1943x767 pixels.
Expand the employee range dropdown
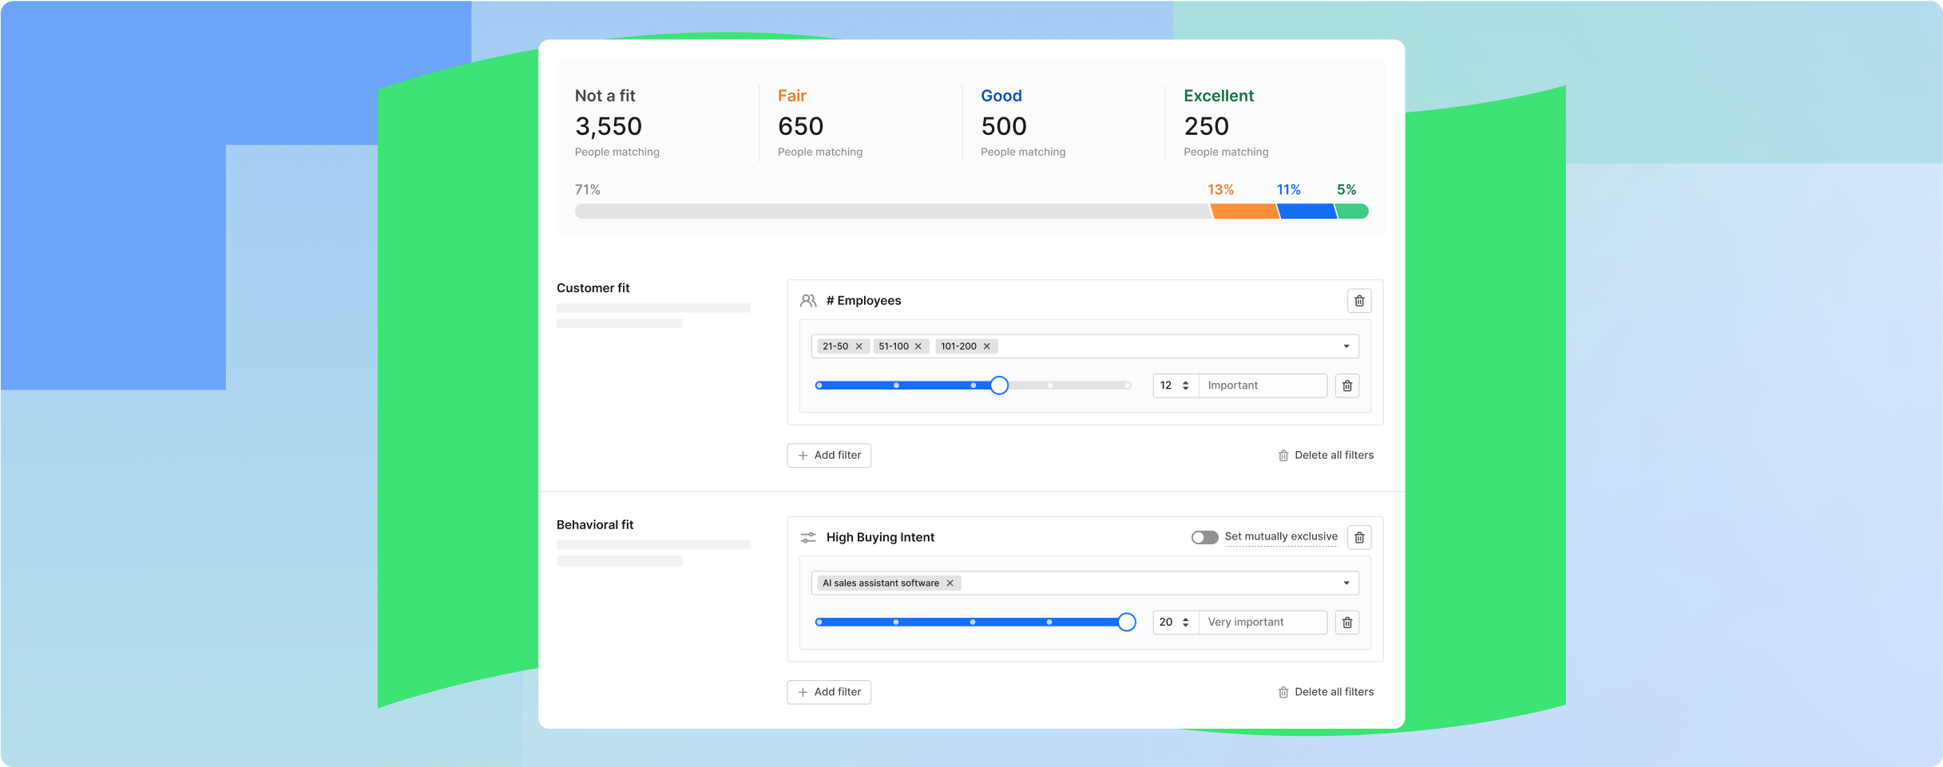pyautogui.click(x=1346, y=346)
